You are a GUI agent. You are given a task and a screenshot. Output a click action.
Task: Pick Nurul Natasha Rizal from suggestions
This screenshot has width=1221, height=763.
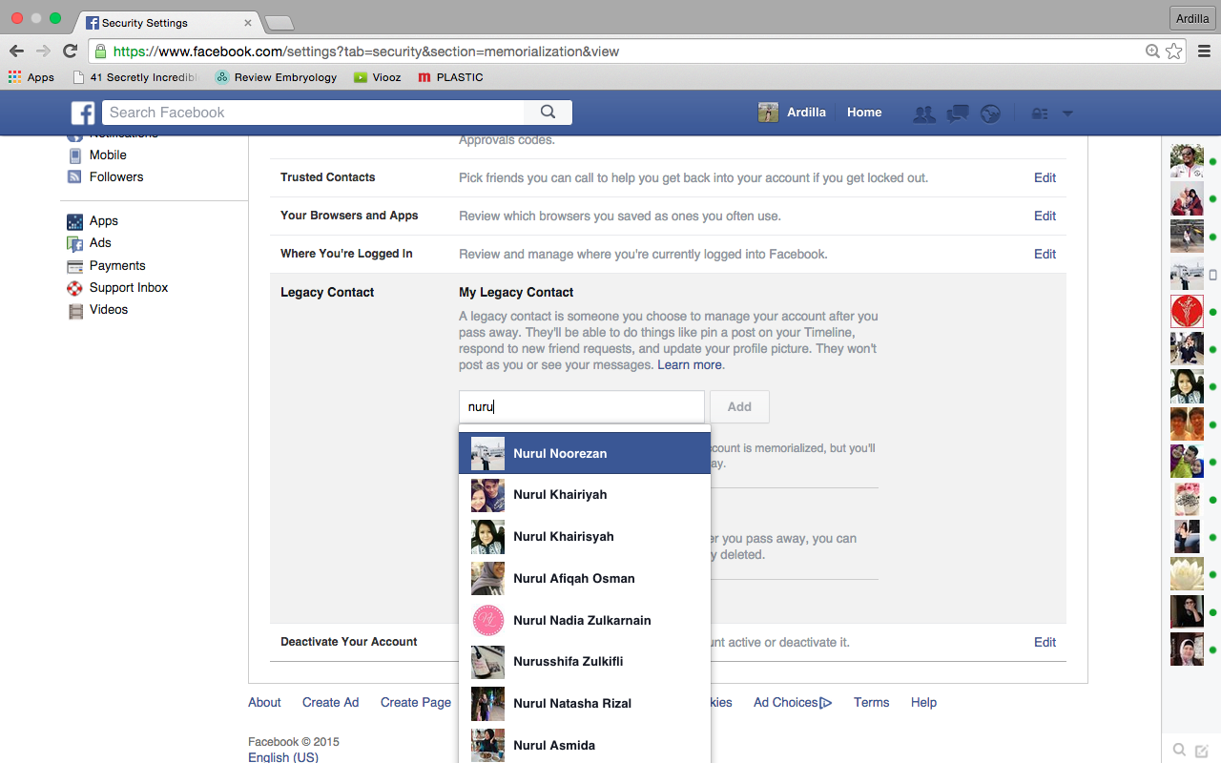pyautogui.click(x=585, y=704)
